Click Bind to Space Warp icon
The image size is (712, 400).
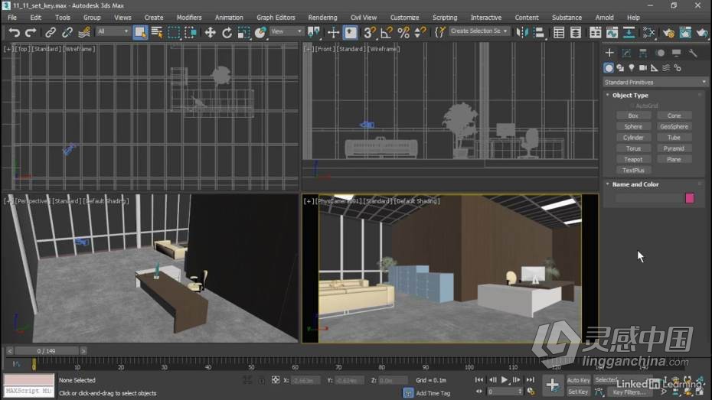click(84, 32)
